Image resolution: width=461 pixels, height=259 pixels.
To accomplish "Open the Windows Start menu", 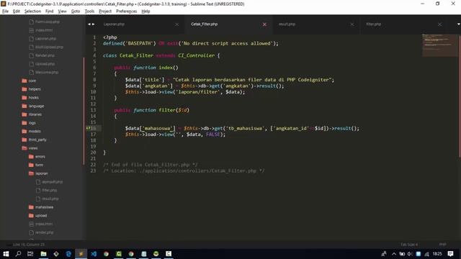I will (x=6, y=254).
